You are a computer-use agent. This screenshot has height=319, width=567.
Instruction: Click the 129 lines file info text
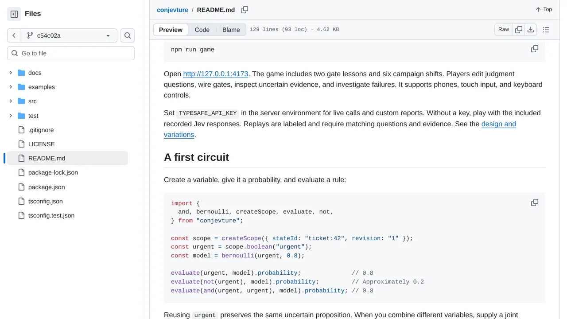coord(295,30)
